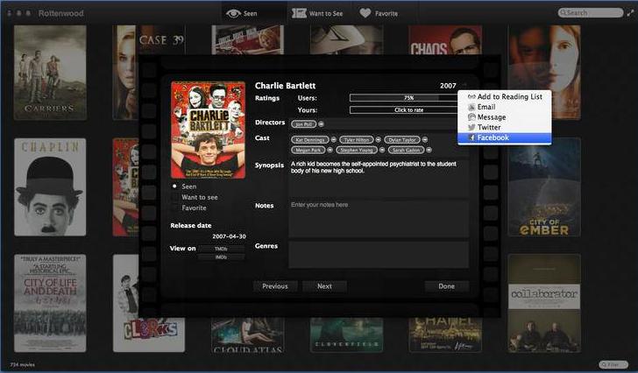Viewport: 638px width, 373px height.
Task: Open the Chaos movie poster
Action: click(x=444, y=39)
